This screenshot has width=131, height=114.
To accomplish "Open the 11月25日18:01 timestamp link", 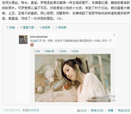I will [11, 110].
